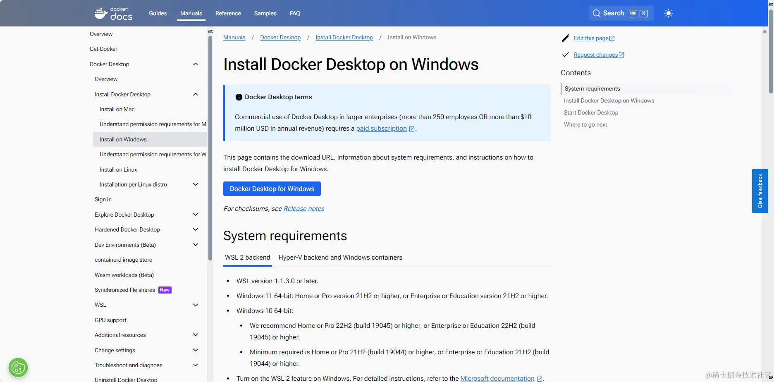Screen dimensions: 774x382
Task: Jump to Install Docker Desktop on Windows in Contents
Action: click(609, 100)
